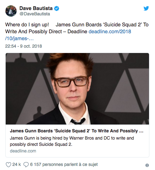This screenshot has width=155, height=170.
Task: Like the tweet with heart icon
Action: coord(8,165)
